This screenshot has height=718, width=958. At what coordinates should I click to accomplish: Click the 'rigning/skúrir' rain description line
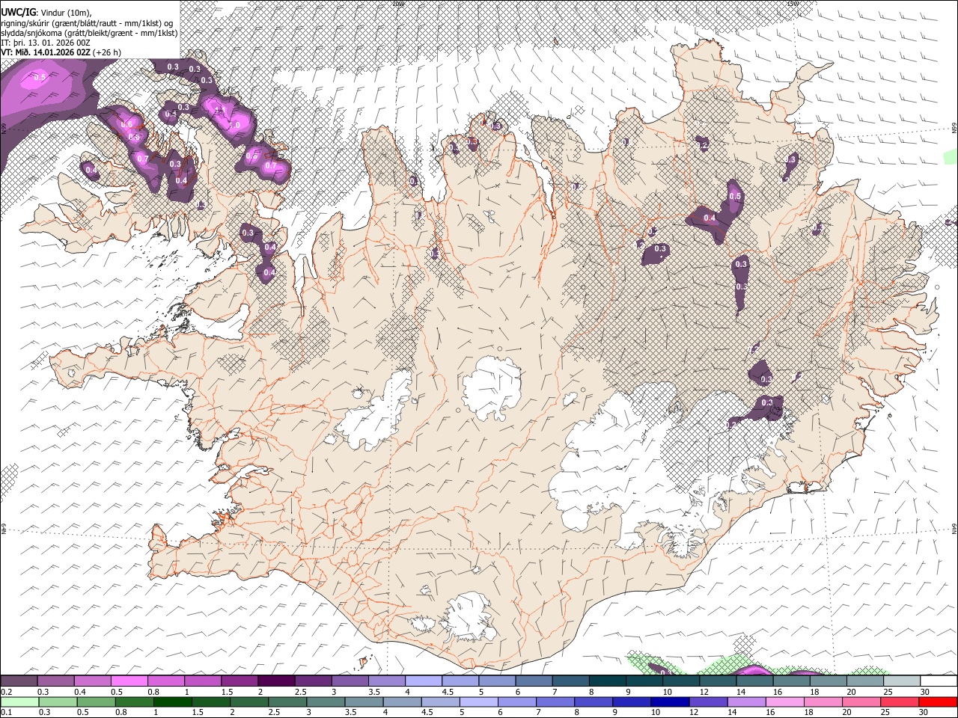coord(88,23)
